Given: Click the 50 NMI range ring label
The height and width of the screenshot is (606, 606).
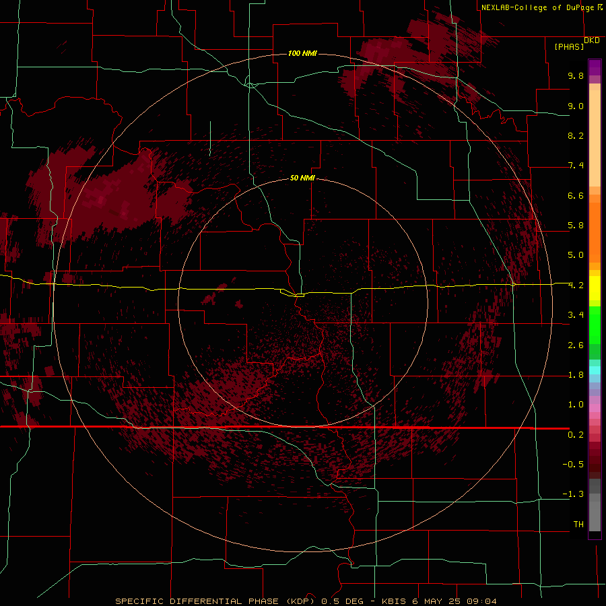Looking at the screenshot, I should pyautogui.click(x=302, y=178).
